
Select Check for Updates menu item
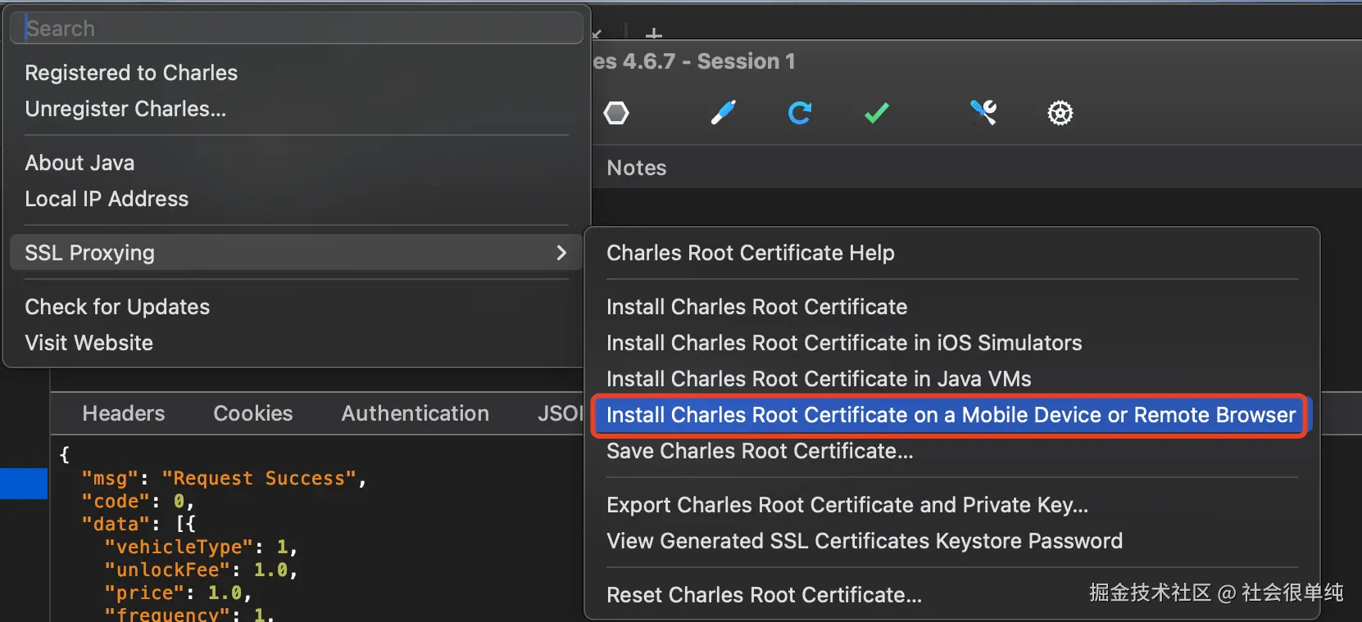click(x=117, y=307)
